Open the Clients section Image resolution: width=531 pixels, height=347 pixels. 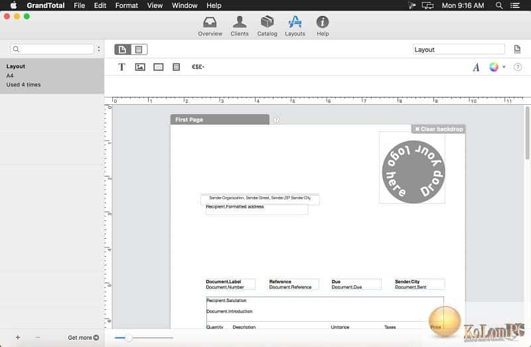(x=240, y=27)
